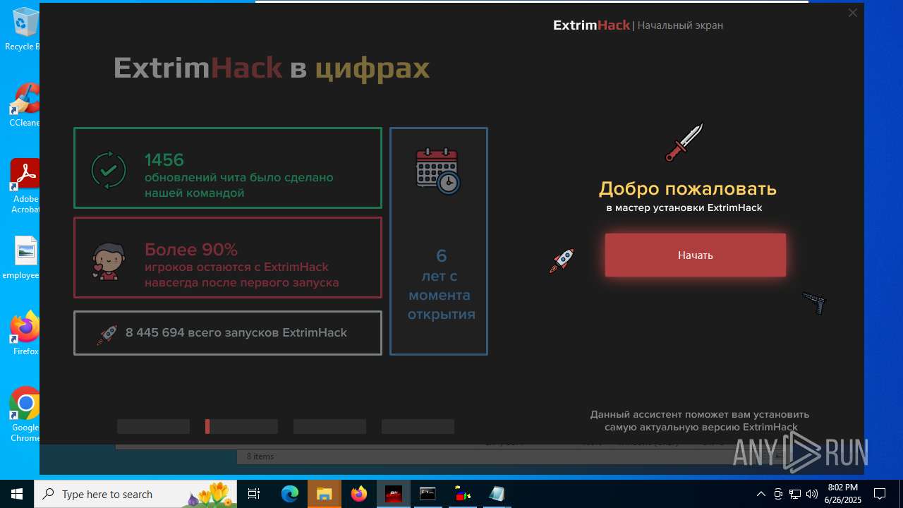This screenshot has height=508, width=903.
Task: Open the notification center icon
Action: pyautogui.click(x=880, y=494)
